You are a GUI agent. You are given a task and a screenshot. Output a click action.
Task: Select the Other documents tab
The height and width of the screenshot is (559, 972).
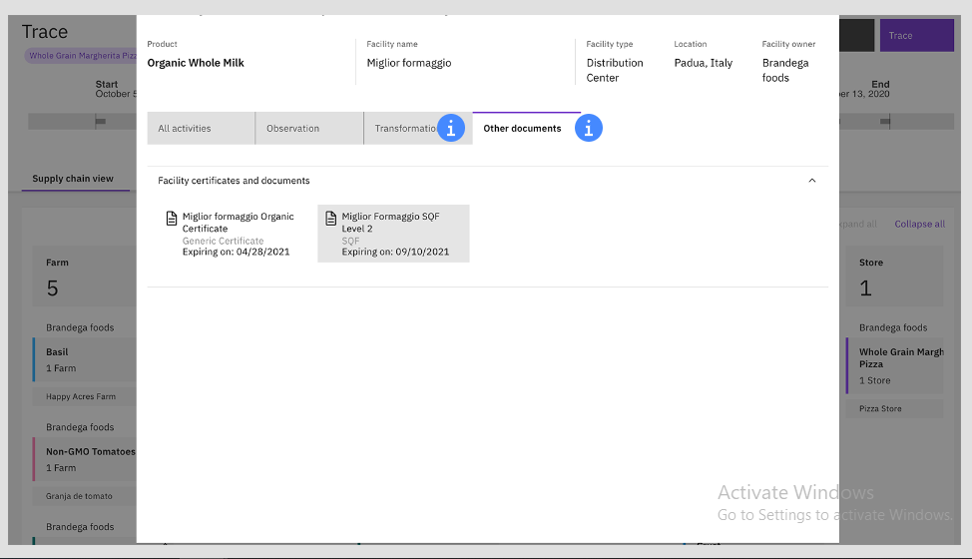(526, 129)
